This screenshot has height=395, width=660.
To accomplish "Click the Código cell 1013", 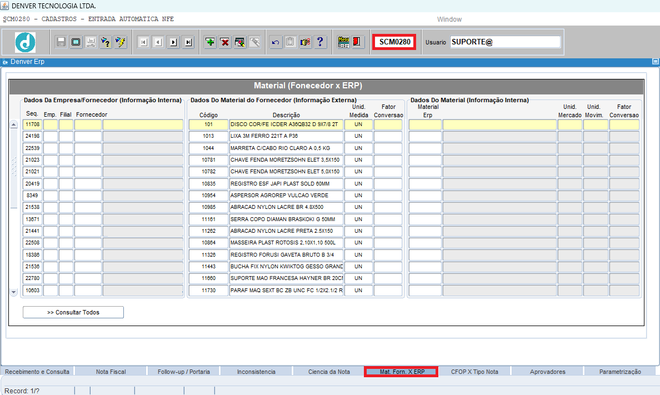I will click(208, 136).
